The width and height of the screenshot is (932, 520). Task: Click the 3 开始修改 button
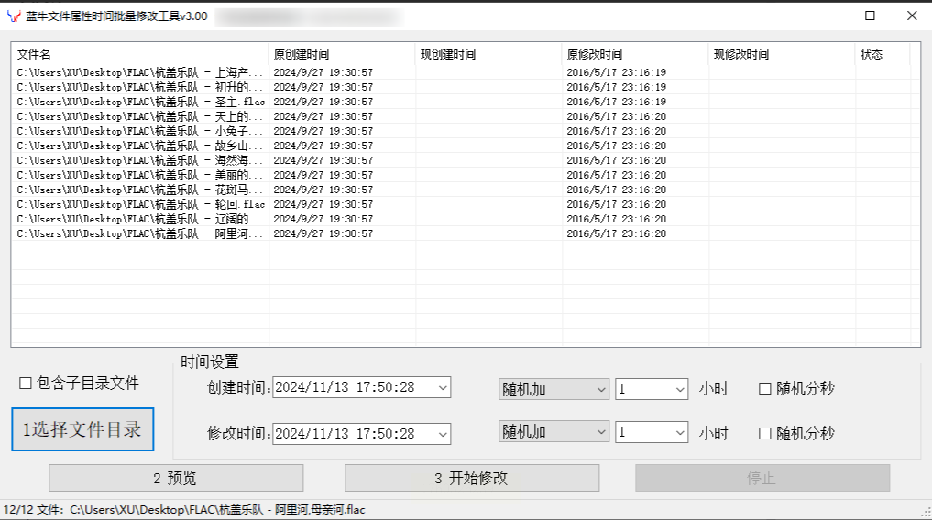(x=472, y=478)
